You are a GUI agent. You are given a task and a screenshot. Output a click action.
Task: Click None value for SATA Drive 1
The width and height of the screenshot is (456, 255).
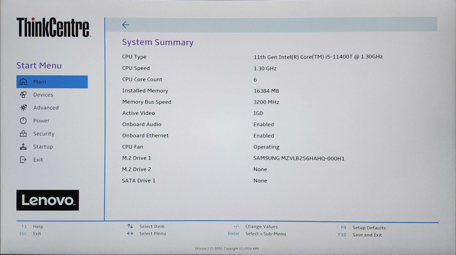pos(260,181)
